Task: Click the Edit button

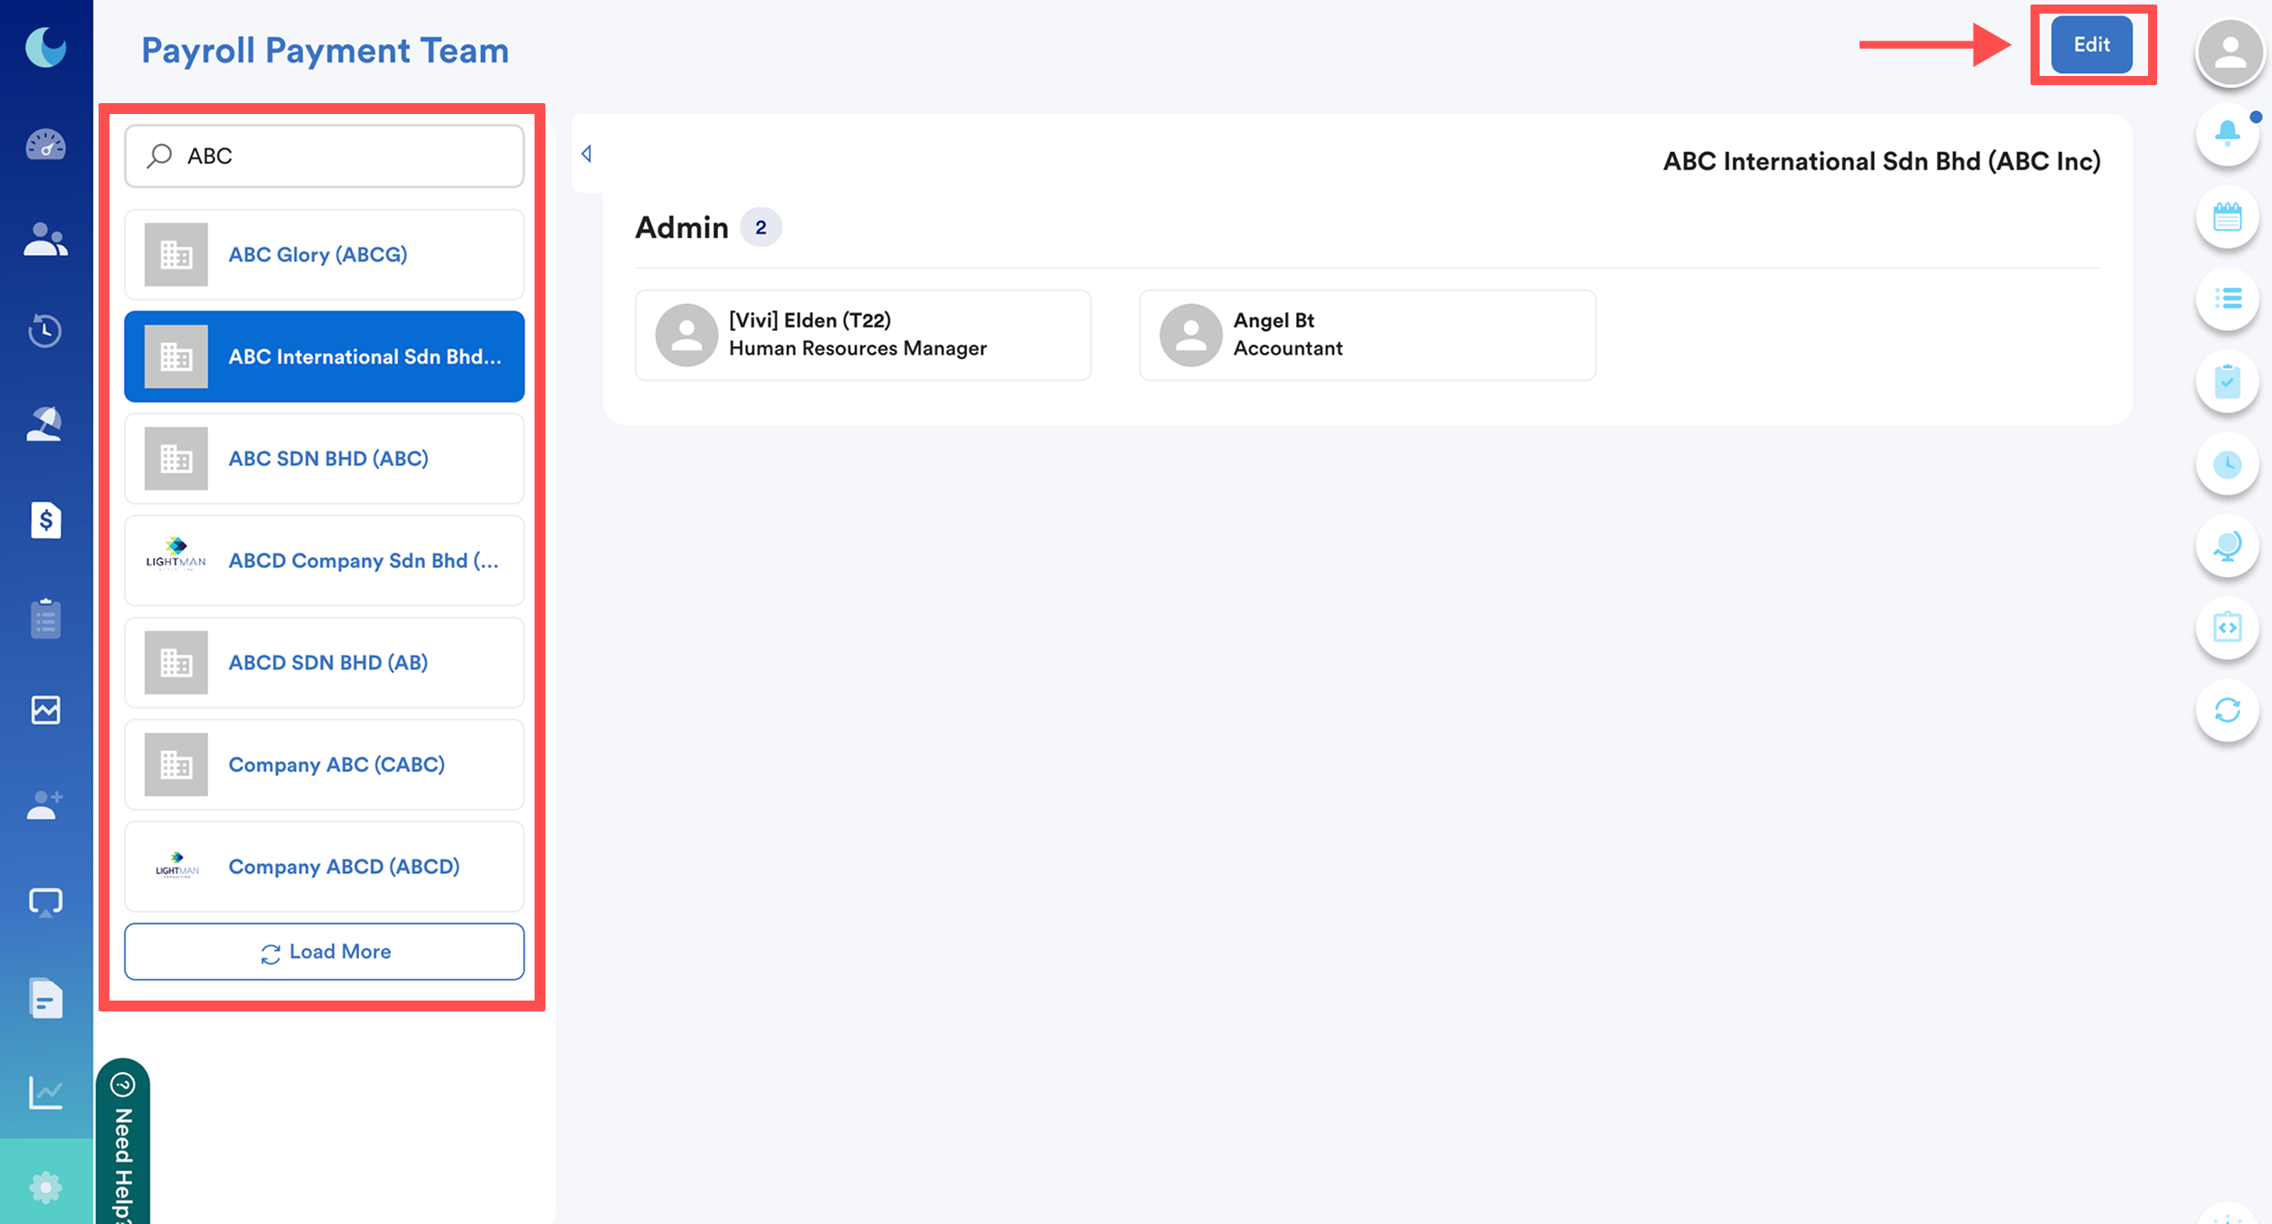Action: [x=2091, y=44]
